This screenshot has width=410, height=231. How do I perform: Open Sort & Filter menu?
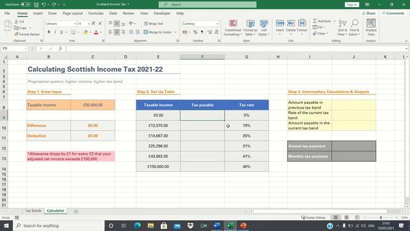pos(342,28)
